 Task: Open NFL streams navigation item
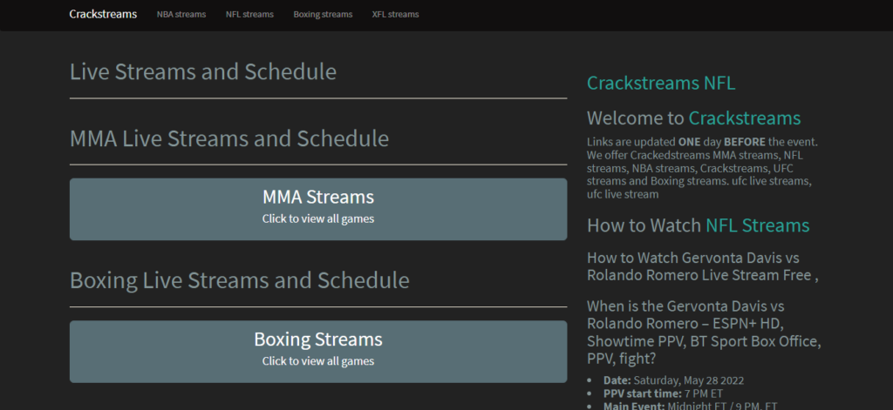coord(249,14)
